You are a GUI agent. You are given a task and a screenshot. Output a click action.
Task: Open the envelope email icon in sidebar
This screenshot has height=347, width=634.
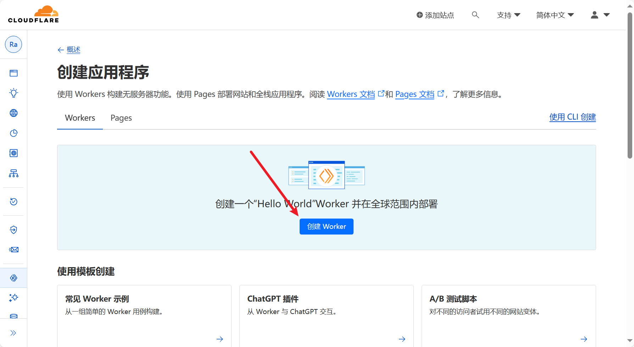13,250
